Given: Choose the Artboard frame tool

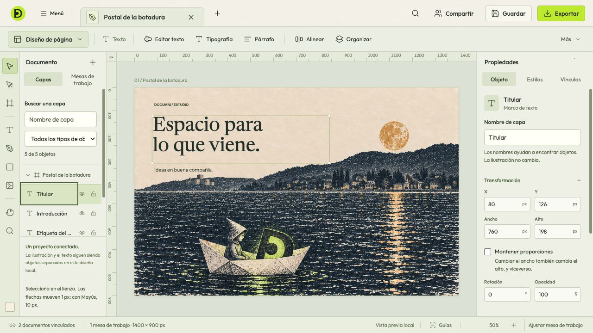Looking at the screenshot, I should tap(10, 103).
